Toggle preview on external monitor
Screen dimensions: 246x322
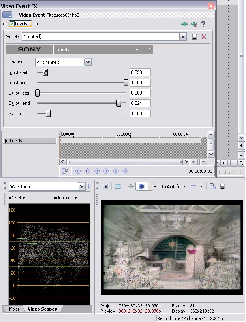(x=118, y=186)
